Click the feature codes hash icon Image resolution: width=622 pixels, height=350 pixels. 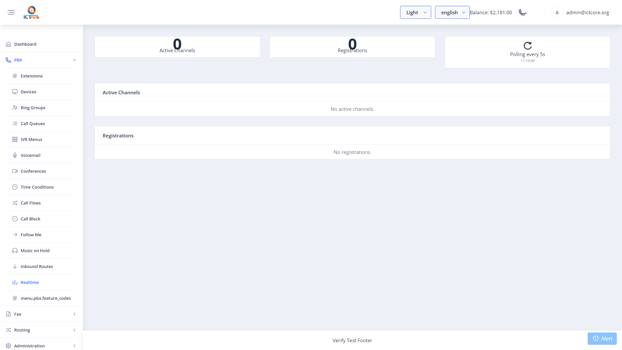[x=15, y=298]
